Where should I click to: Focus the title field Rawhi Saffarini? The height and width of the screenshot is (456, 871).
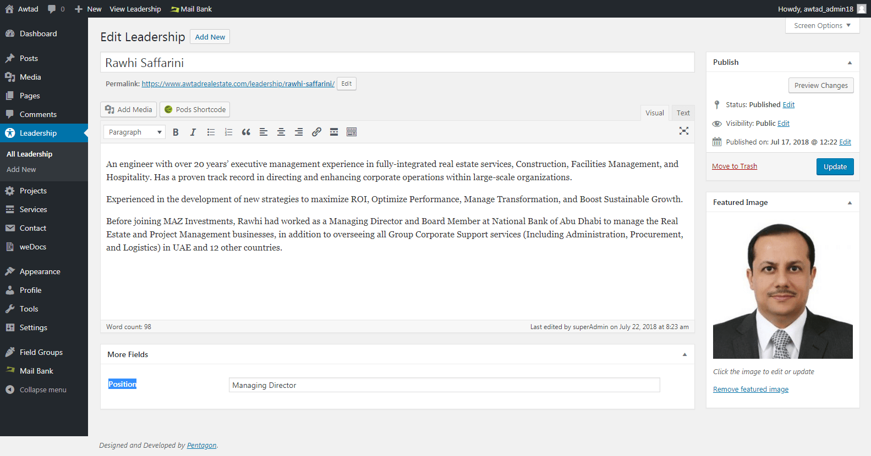tap(397, 63)
